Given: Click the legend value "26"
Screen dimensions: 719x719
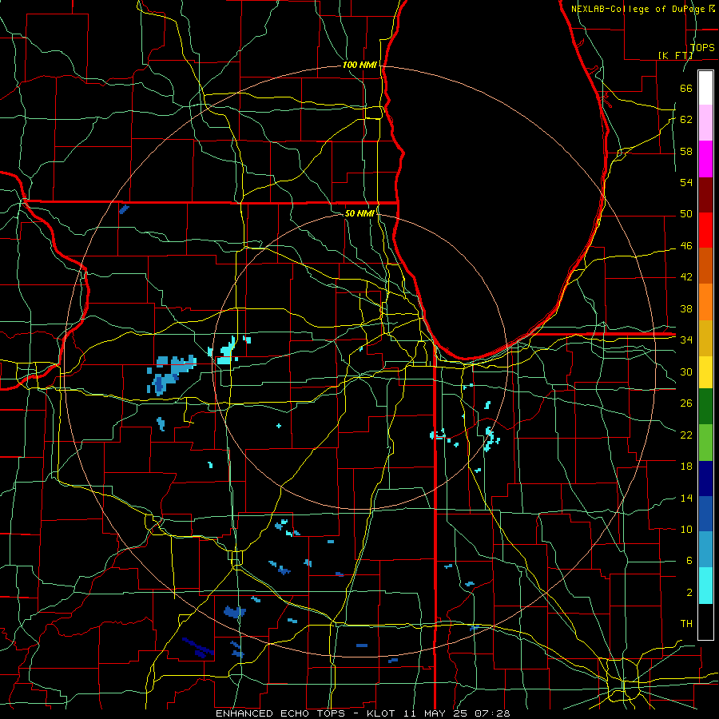Looking at the screenshot, I should 686,403.
